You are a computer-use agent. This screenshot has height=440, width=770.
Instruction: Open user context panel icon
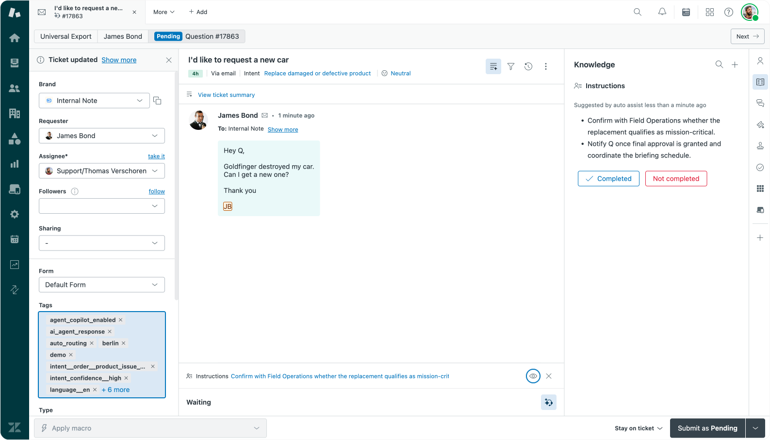760,61
